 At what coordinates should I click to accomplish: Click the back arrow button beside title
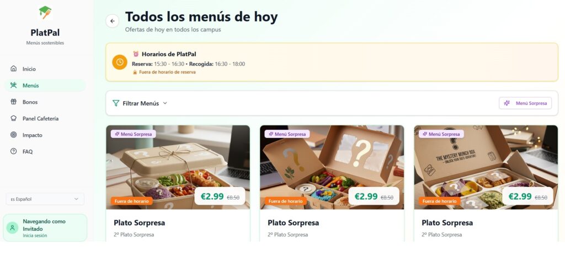point(113,21)
